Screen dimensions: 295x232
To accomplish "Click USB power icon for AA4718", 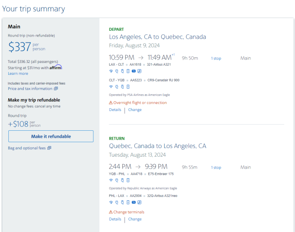I will coord(122,180).
